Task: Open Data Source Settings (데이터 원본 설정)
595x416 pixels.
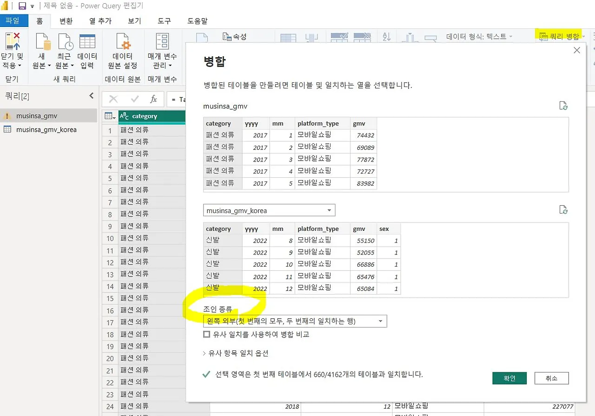Action: tap(123, 51)
